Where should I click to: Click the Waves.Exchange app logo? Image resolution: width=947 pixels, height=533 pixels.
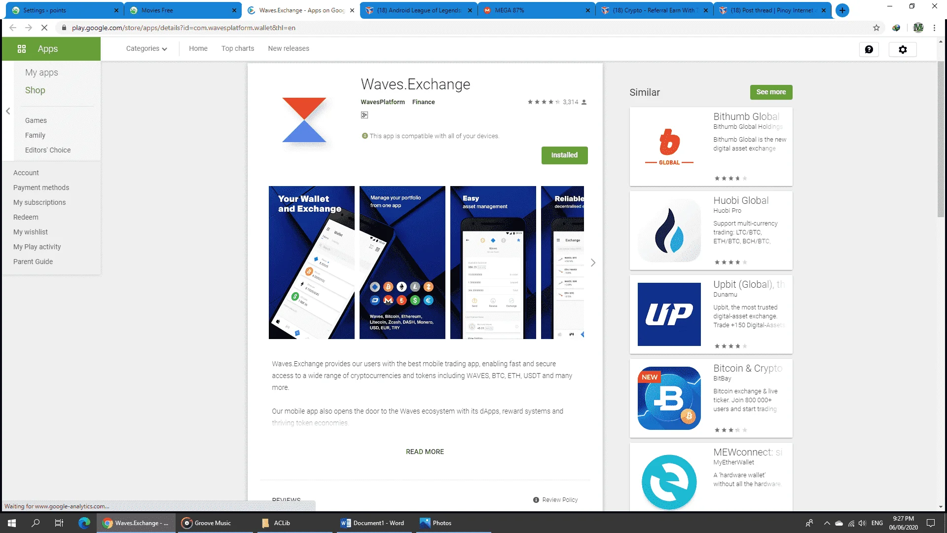(304, 120)
